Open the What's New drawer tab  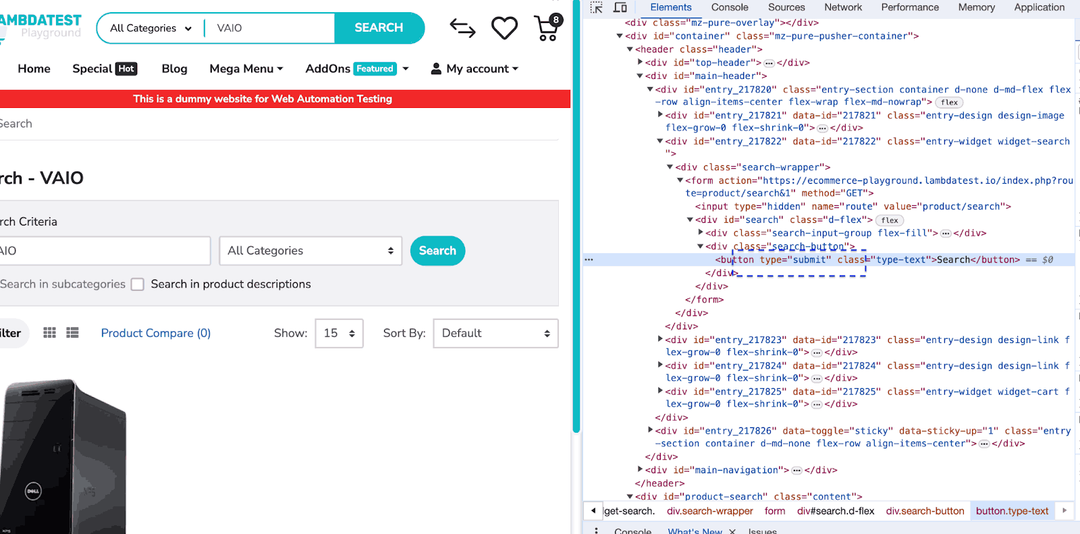(695, 531)
